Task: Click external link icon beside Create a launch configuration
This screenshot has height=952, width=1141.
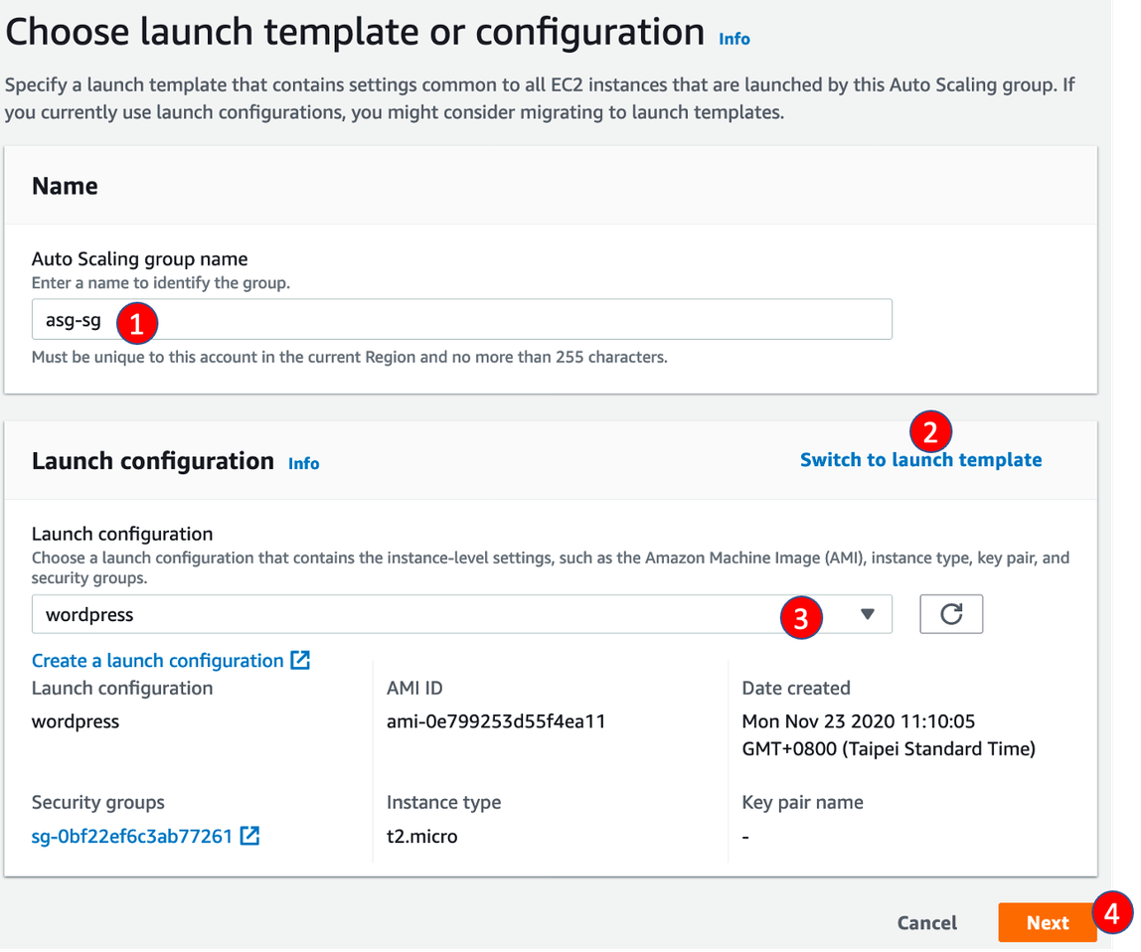Action: [x=300, y=660]
